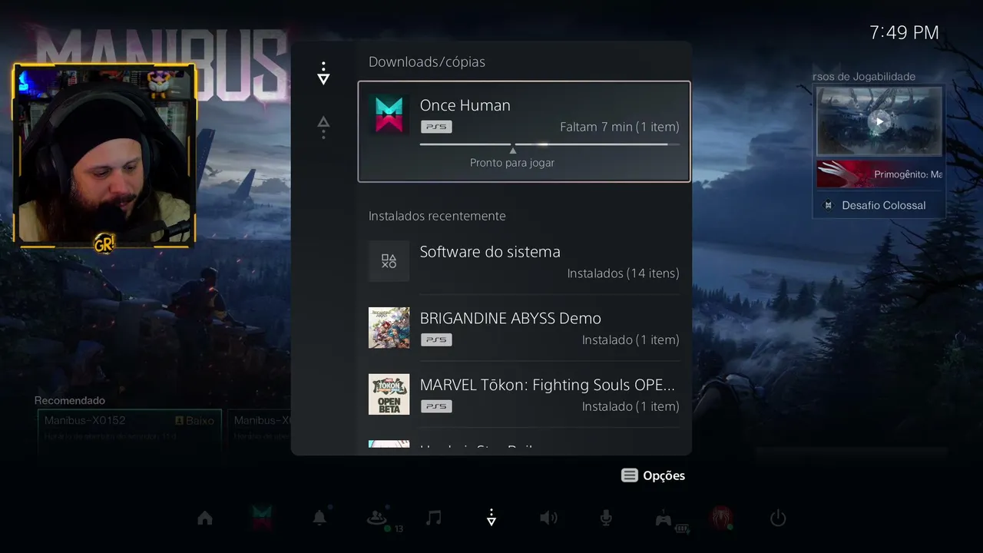Click the "Recomendado" label
Viewport: 983px width, 553px height.
coord(70,400)
